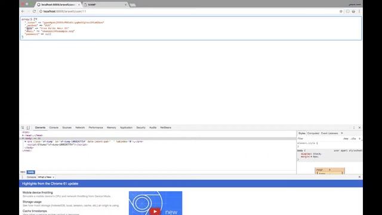The width and height of the screenshot is (382, 215).
Task: Toggle the .cls class editor button
Action: 353,139
